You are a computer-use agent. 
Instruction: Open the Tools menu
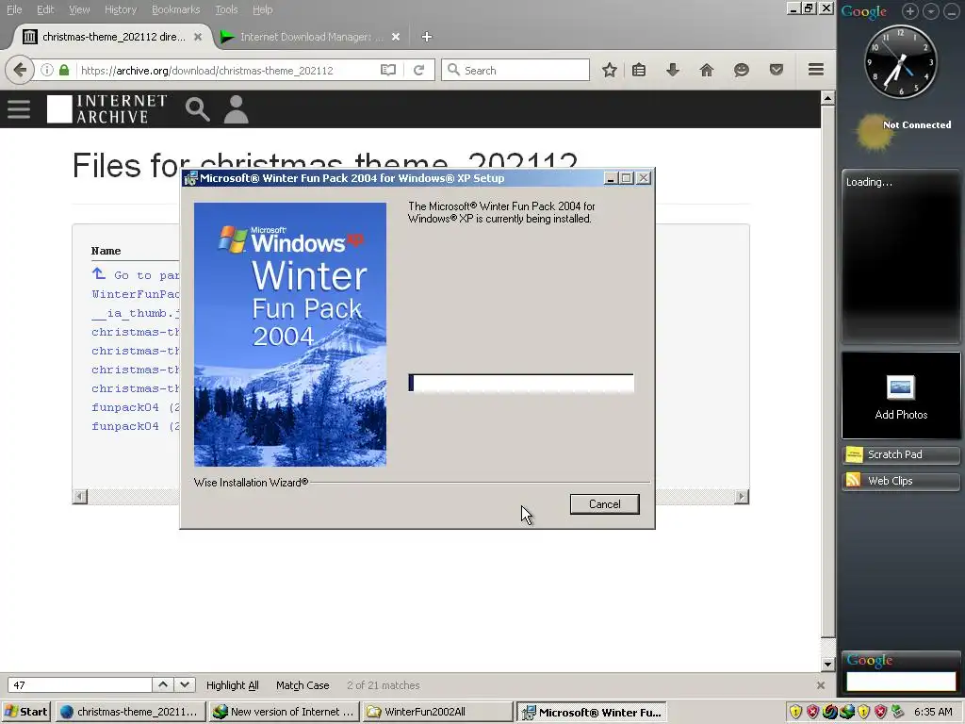tap(226, 9)
